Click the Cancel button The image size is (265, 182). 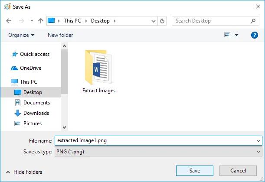(x=238, y=171)
